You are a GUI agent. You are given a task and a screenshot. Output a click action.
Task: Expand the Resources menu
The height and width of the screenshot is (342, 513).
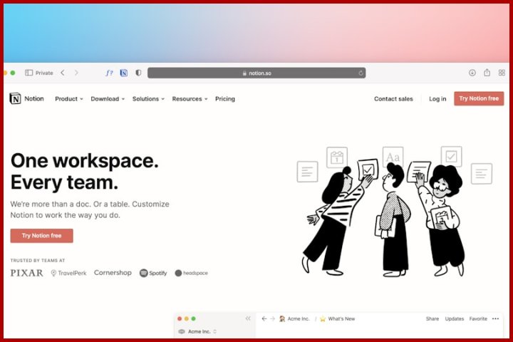point(190,99)
